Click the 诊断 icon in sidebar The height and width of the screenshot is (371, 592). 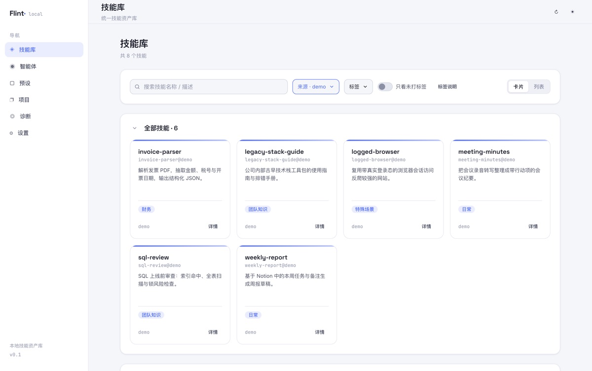12,116
